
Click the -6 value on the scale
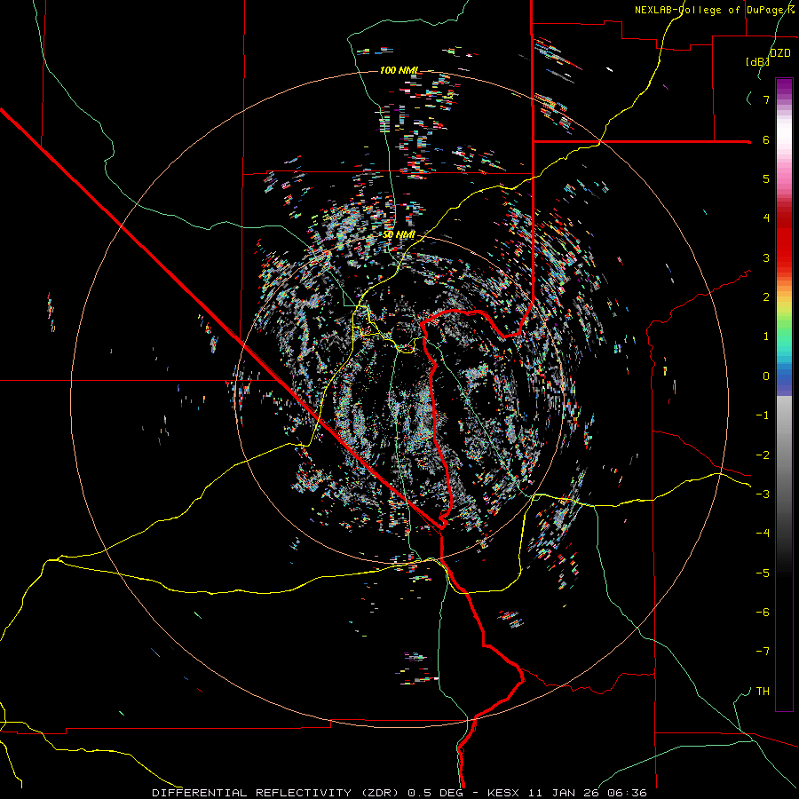tap(763, 613)
